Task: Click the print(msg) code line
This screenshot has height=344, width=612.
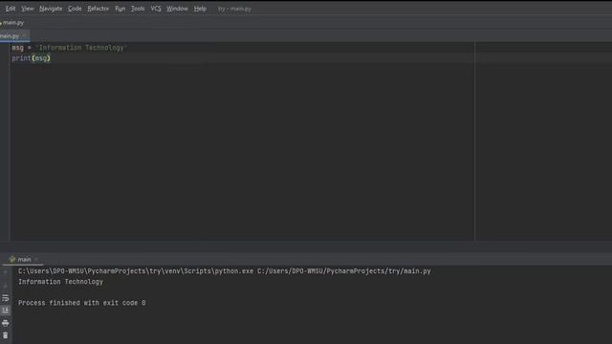Action: pyautogui.click(x=32, y=58)
